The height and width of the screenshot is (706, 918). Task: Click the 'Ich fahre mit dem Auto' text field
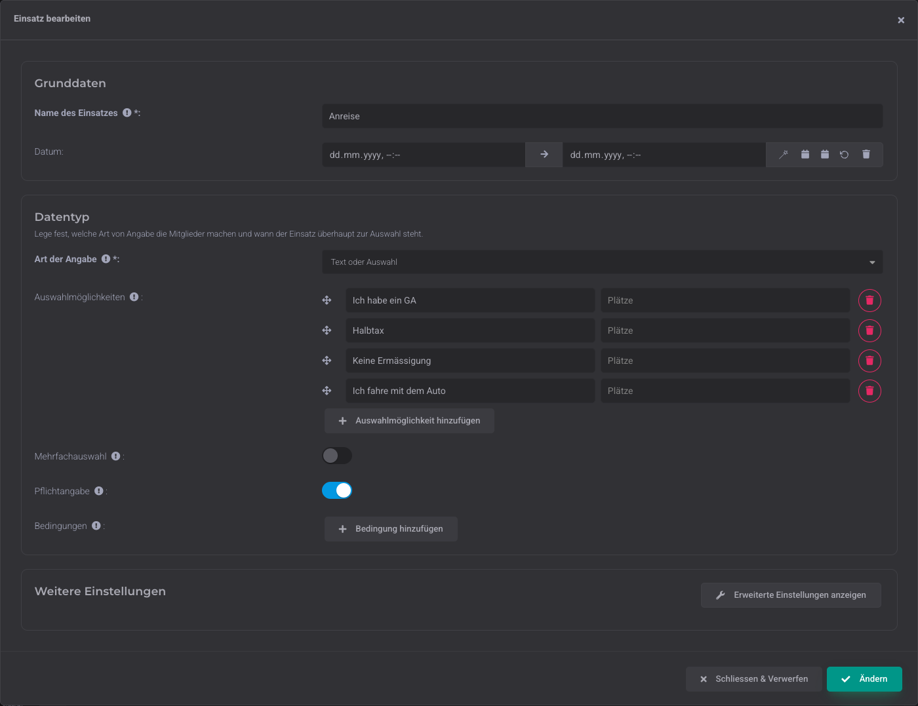(470, 391)
